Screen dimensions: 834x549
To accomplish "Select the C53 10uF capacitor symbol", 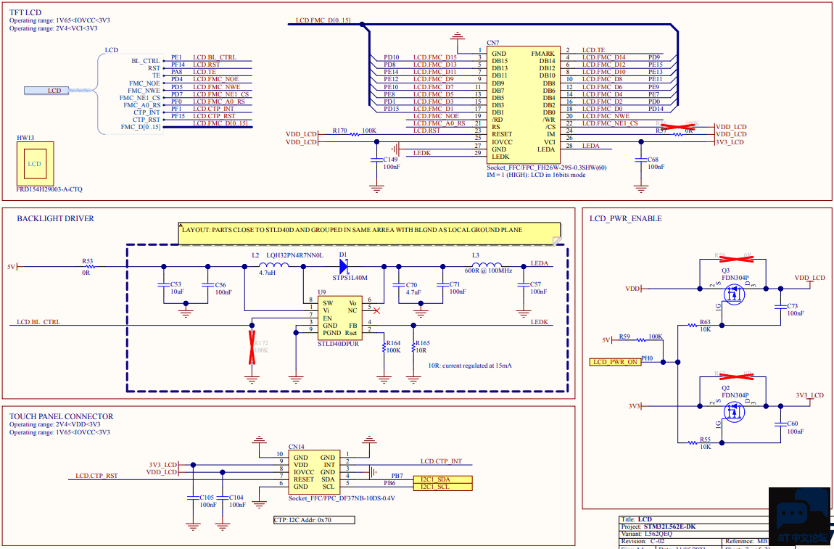I will [164, 285].
